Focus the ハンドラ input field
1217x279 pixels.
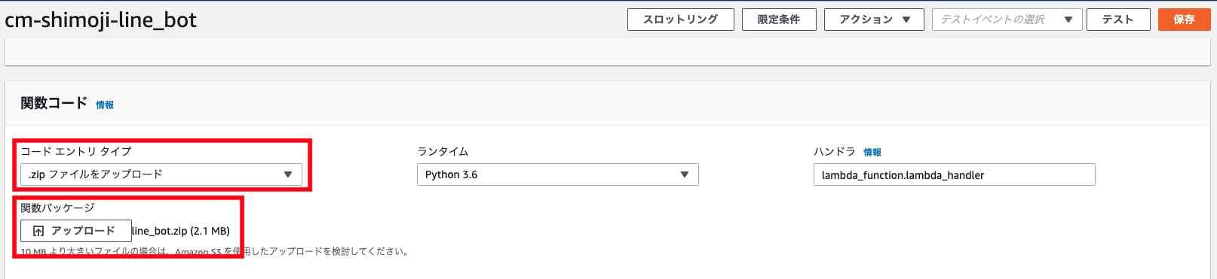(955, 174)
